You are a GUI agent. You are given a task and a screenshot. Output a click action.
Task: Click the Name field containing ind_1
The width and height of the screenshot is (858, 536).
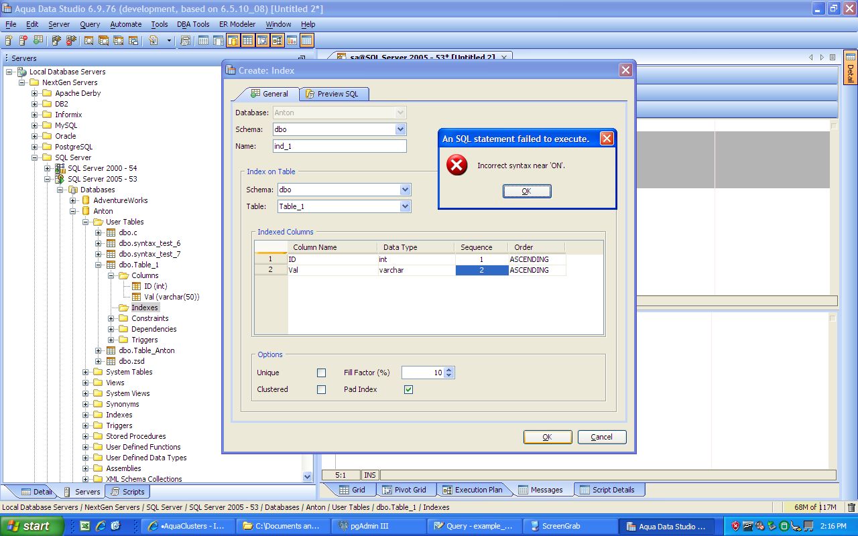(339, 146)
